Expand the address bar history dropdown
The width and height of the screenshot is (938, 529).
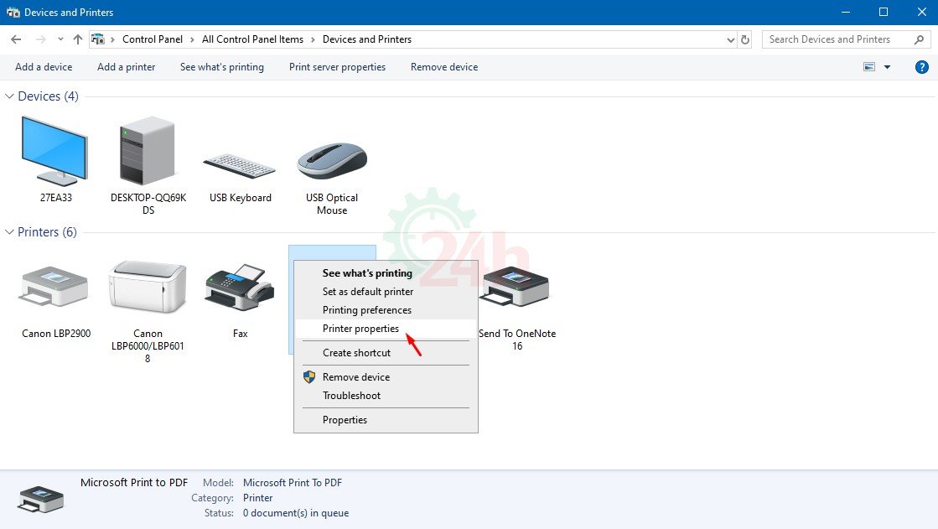(x=730, y=39)
